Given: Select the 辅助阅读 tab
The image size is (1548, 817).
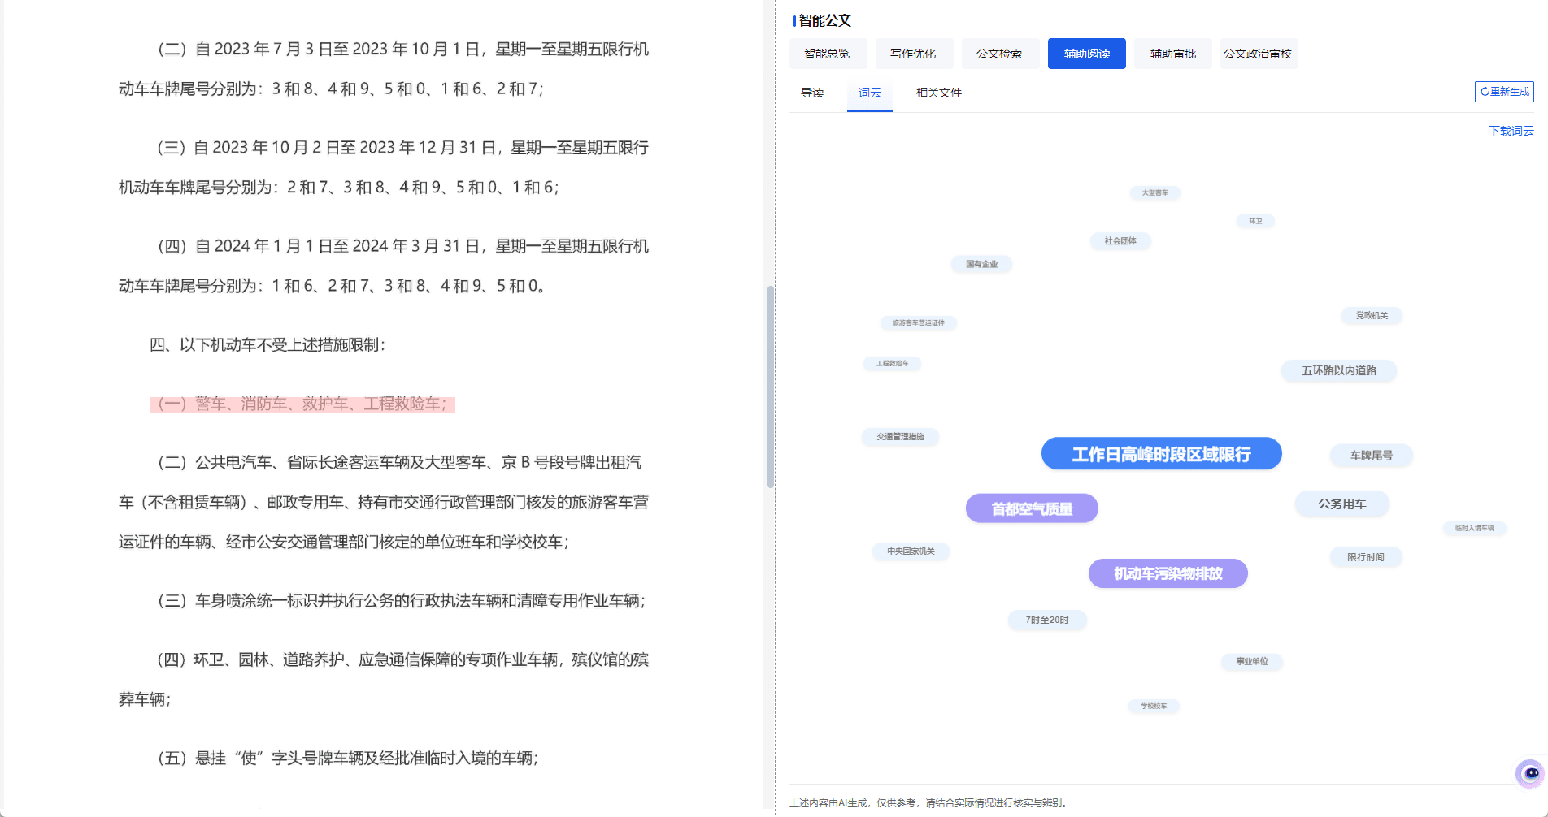Looking at the screenshot, I should click(x=1087, y=54).
